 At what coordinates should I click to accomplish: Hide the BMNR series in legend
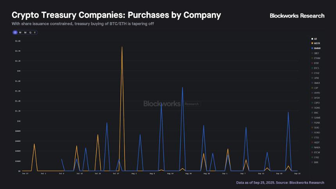[316, 48]
